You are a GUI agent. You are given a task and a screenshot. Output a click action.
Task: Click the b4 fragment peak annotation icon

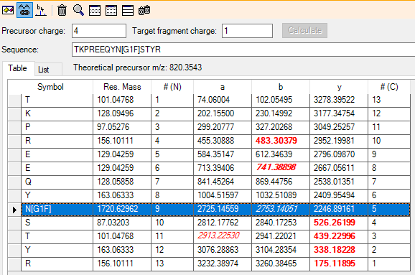pyautogui.click(x=41, y=10)
